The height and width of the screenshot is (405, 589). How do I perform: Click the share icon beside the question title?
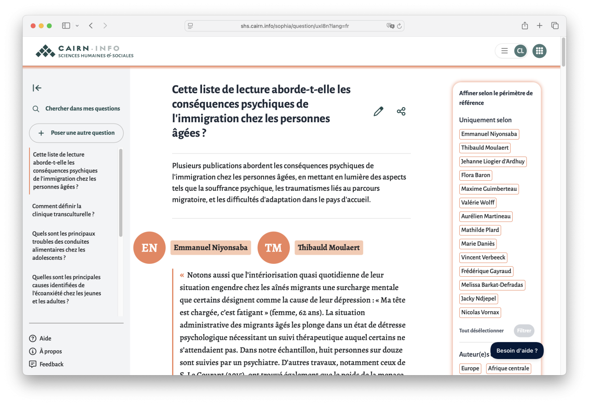401,111
